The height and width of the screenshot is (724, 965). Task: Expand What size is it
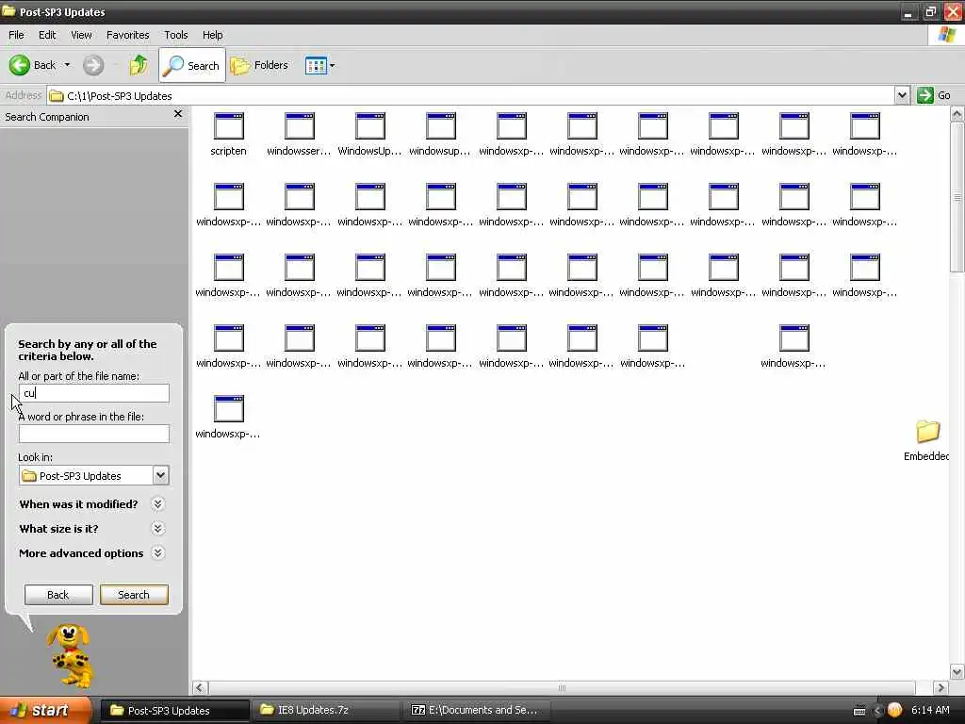click(158, 528)
